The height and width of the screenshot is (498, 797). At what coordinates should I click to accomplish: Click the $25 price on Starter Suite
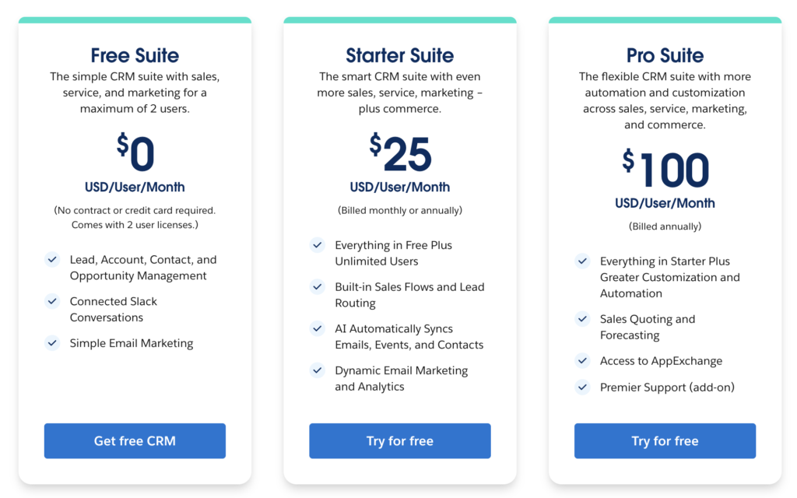coord(400,154)
